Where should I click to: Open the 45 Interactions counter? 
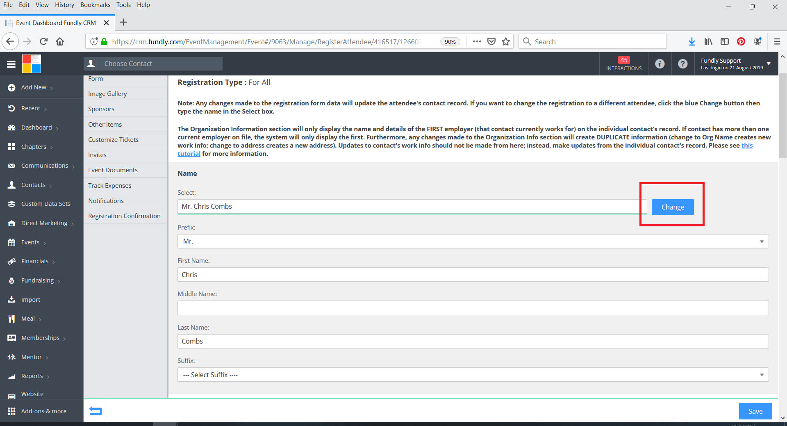coord(624,64)
